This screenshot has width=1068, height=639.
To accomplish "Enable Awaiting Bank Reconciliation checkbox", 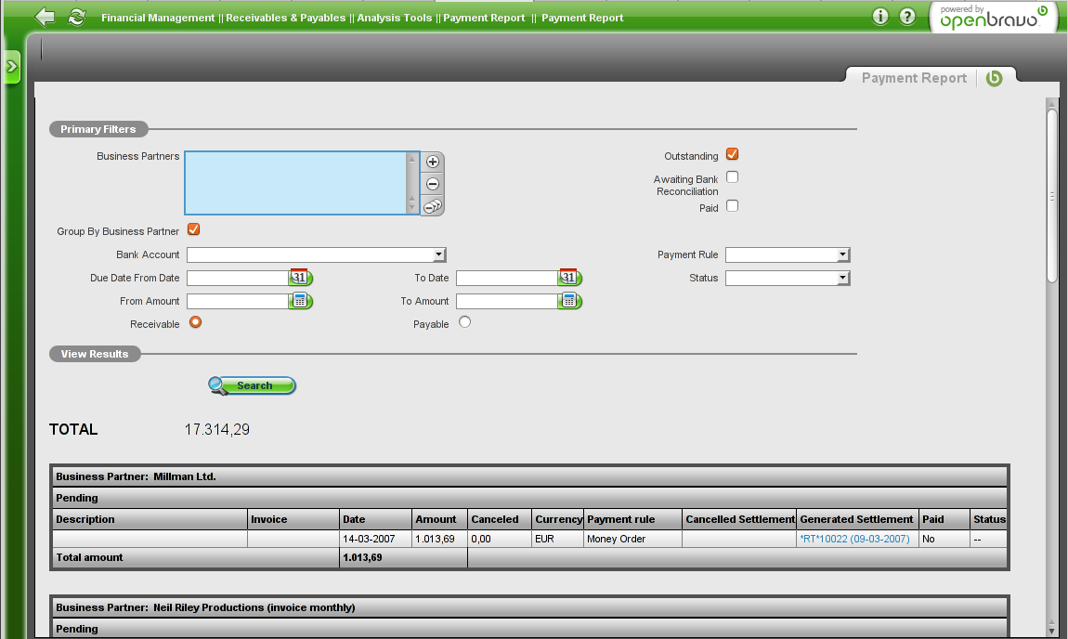I will (x=732, y=177).
